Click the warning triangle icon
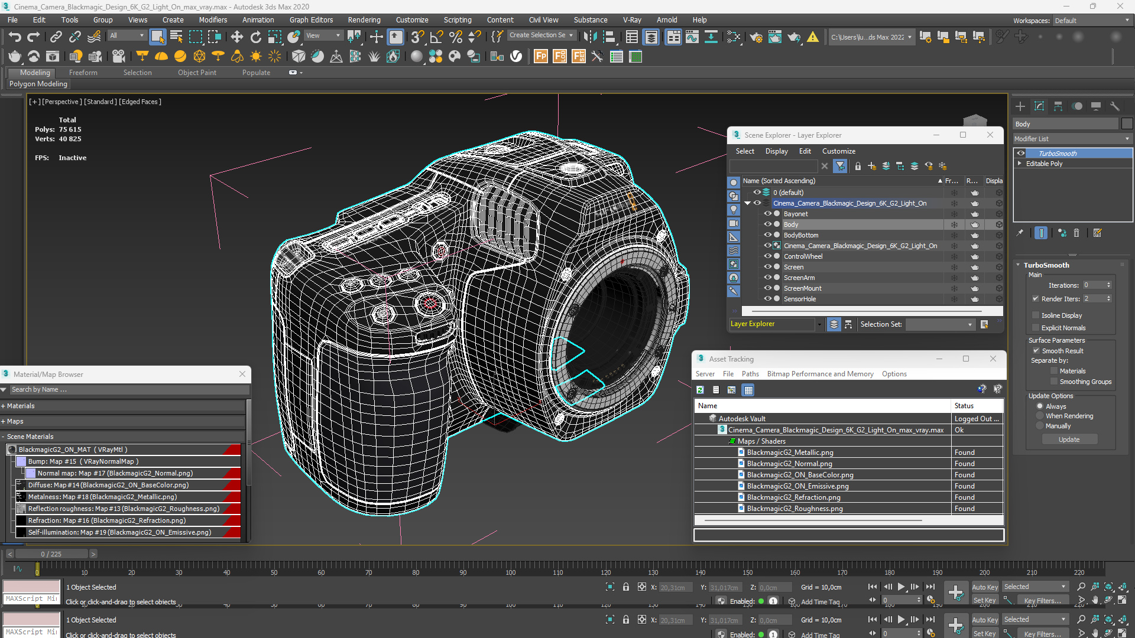Image resolution: width=1135 pixels, height=638 pixels. click(813, 37)
